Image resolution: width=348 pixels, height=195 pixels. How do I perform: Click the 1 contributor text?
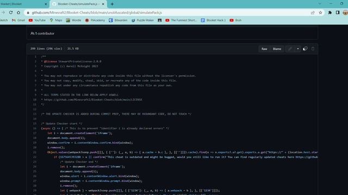pyautogui.click(x=42, y=34)
